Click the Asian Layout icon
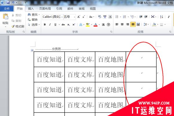 pyautogui.click(x=153, y=17)
